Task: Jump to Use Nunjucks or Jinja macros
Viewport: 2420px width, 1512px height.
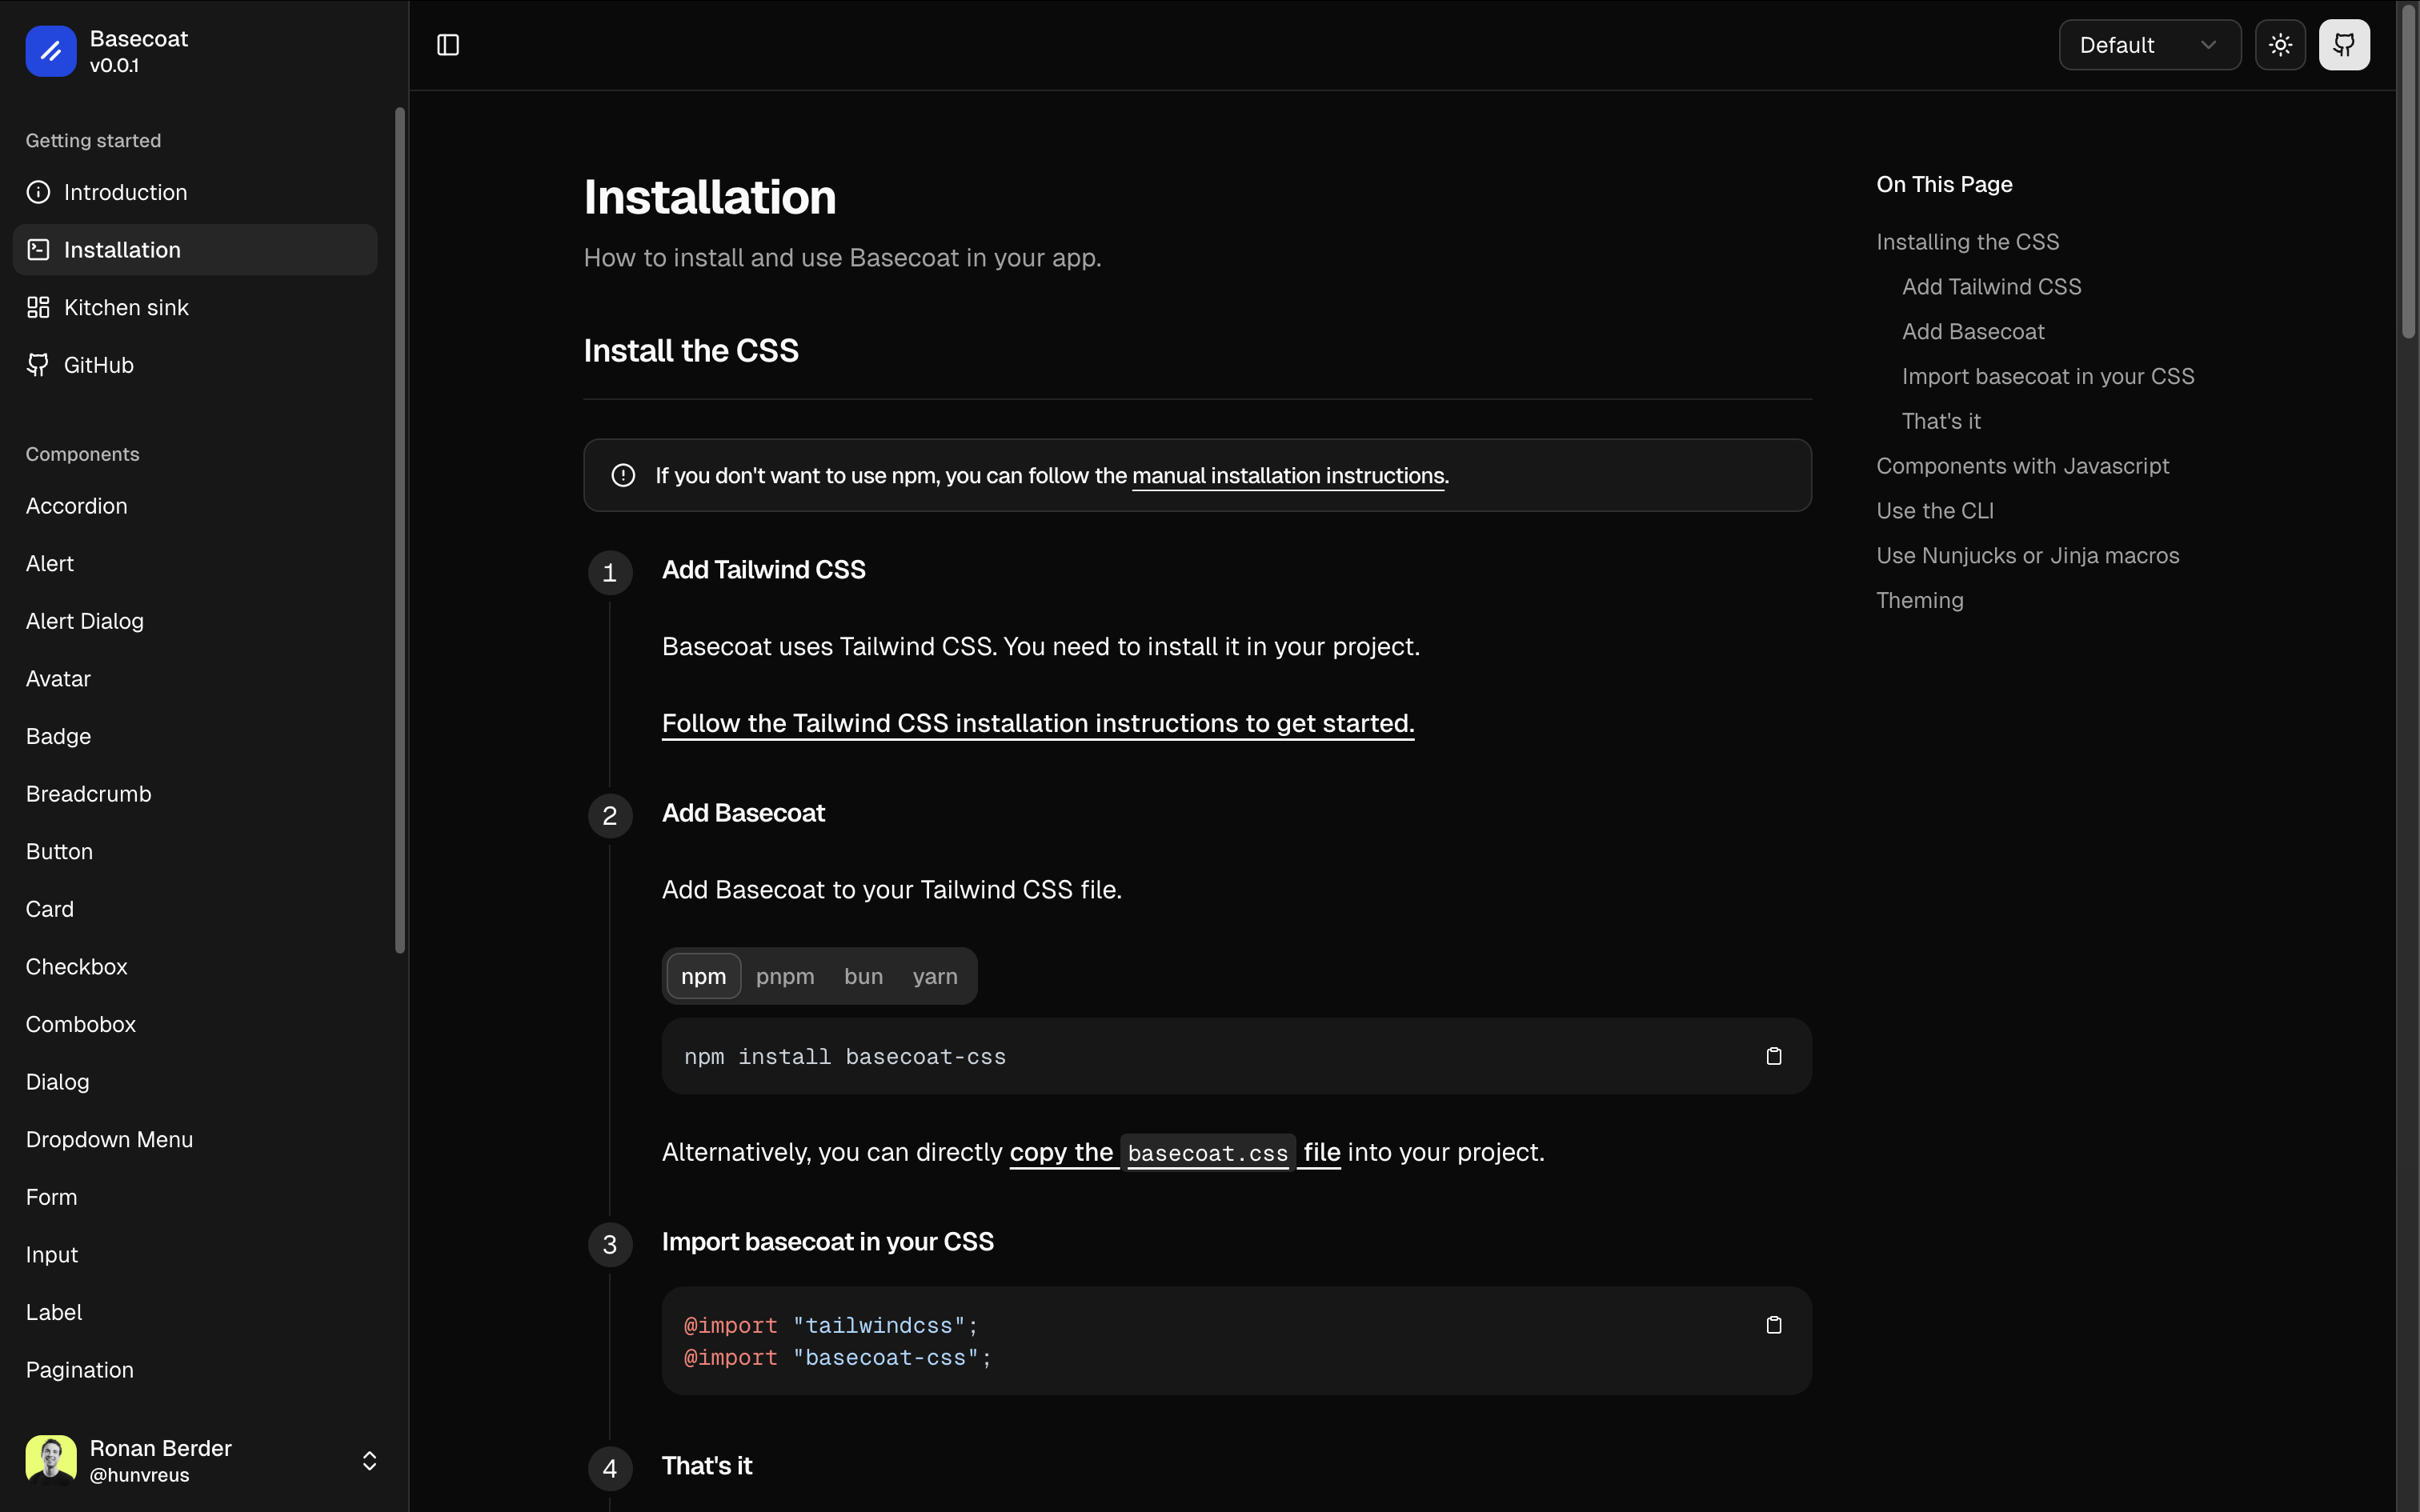Action: (x=2027, y=556)
